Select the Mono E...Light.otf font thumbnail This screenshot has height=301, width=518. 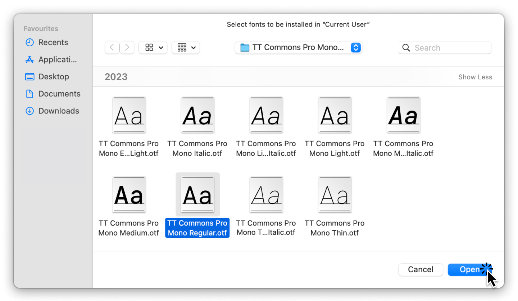129,115
